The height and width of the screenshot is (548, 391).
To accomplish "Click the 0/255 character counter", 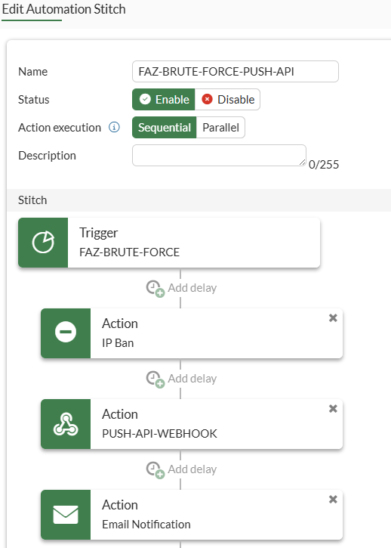I will [324, 164].
